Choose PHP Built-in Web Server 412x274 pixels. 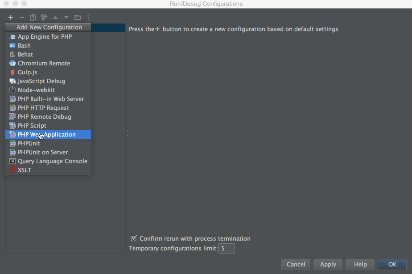coord(48,99)
